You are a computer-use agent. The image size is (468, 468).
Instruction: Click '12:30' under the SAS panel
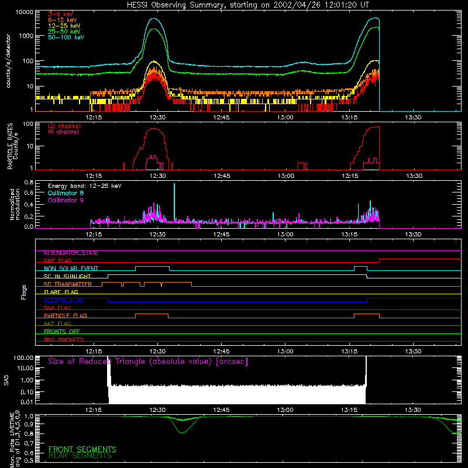click(157, 410)
